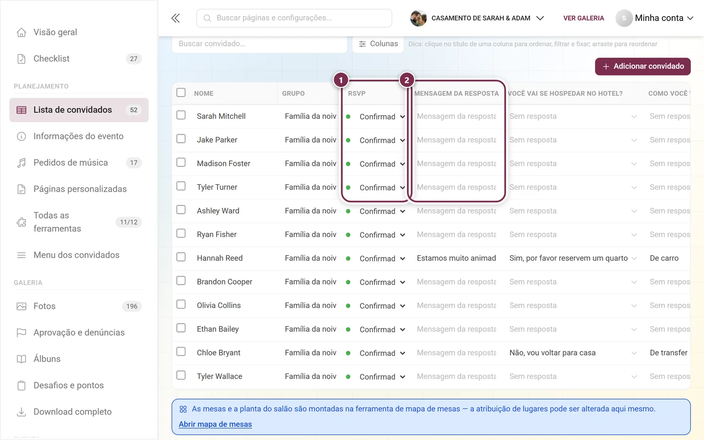Open the Fotos gallery section
Viewport: 704px width, 440px height.
coord(79,307)
